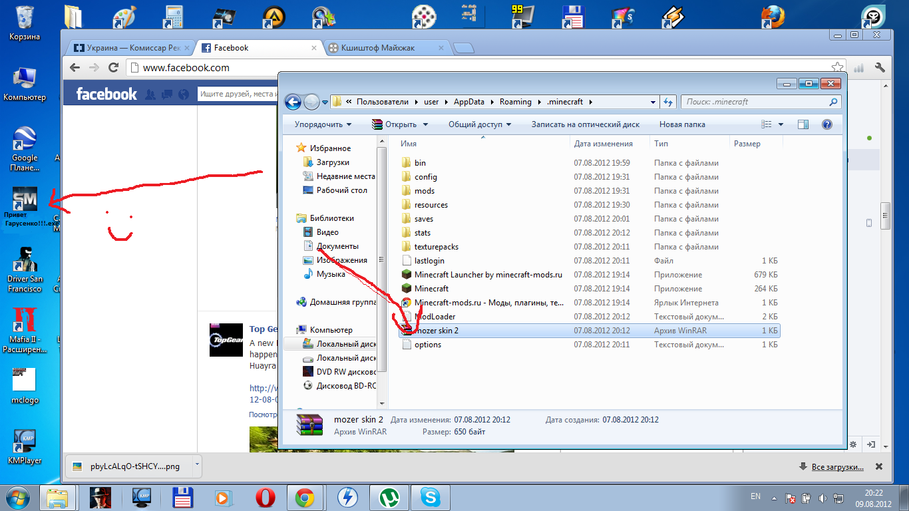Click the Opera icon in the taskbar
Viewport: 909px width, 511px height.
[x=266, y=497]
